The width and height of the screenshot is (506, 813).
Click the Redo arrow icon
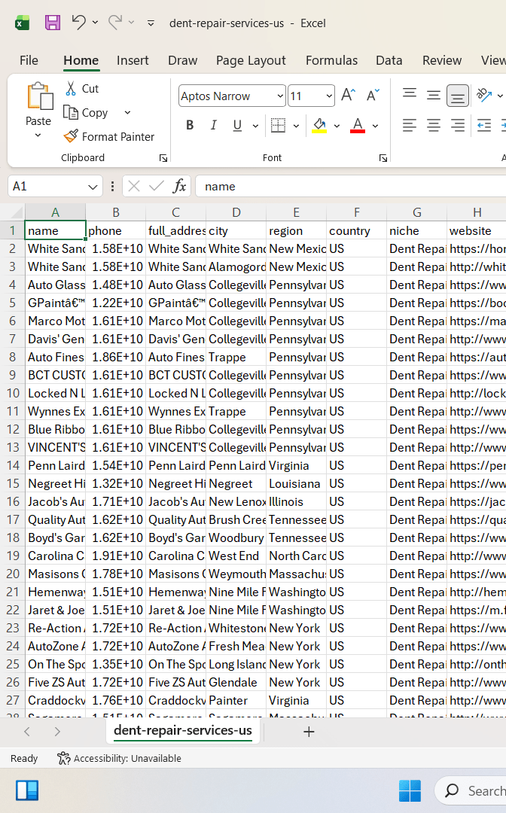pyautogui.click(x=115, y=23)
